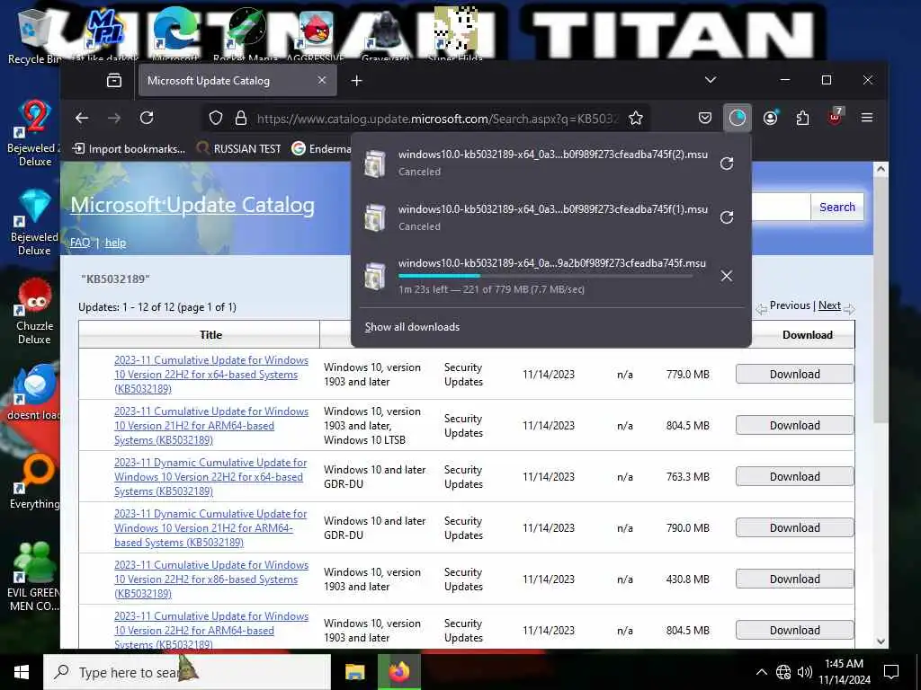This screenshot has width=921, height=690.
Task: Click the Show all downloads entry
Action: [x=412, y=327]
